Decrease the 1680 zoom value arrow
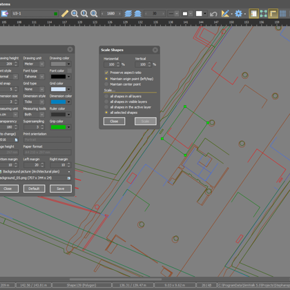Screen dimensions: 290x290 [x=102, y=14]
